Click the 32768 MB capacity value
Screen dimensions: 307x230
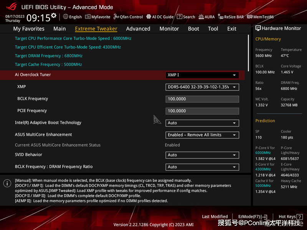pyautogui.click(x=289, y=105)
